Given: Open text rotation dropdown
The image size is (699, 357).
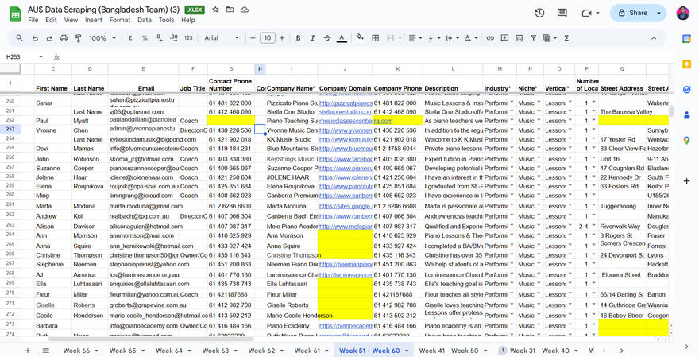Looking at the screenshot, I should [471, 38].
